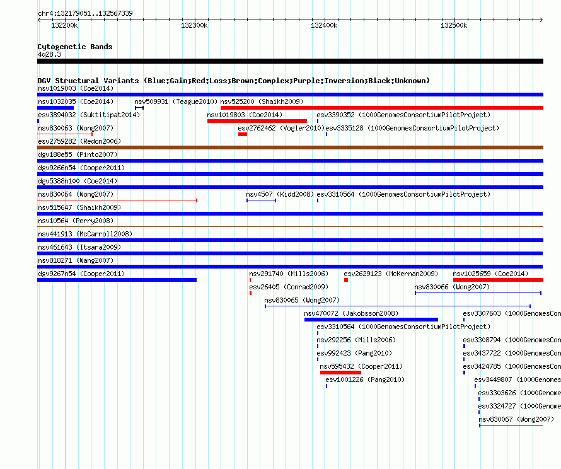Select the brown esv2759282 (Redon2006) complex bar
Viewport: 561px width, 469px height.
[x=290, y=148]
